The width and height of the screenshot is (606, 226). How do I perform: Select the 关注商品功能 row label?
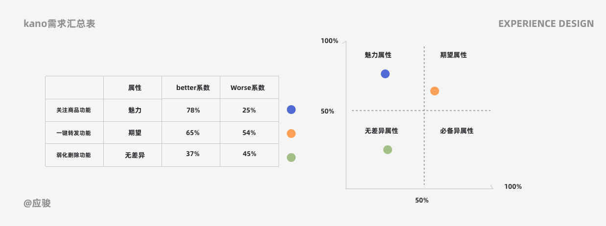pos(74,111)
